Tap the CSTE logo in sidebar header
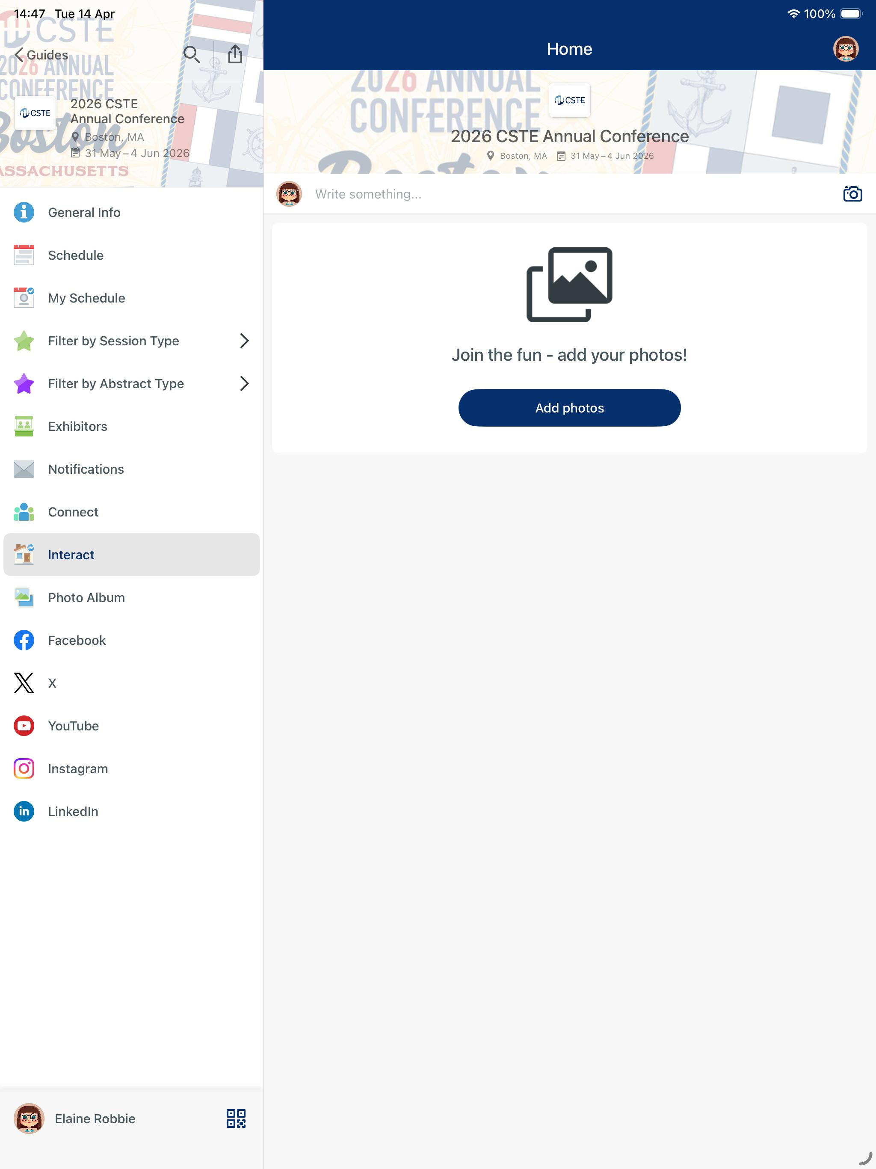876x1169 pixels. pos(35,113)
